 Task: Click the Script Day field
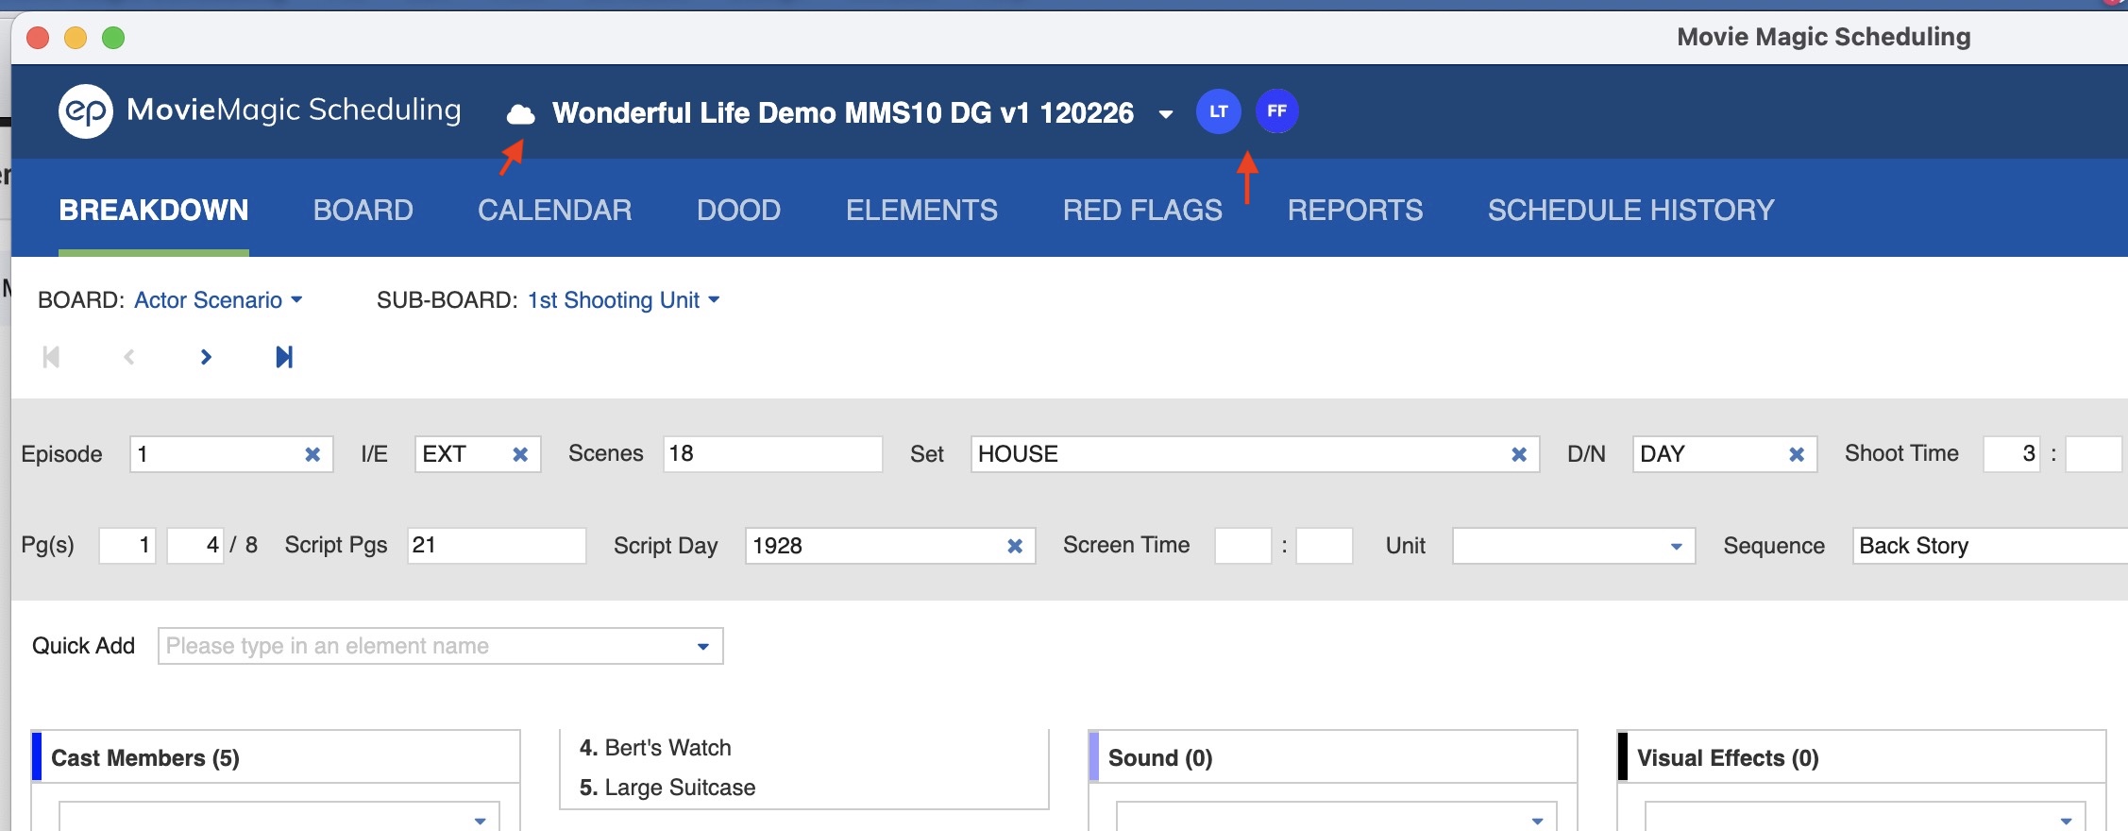(x=890, y=546)
